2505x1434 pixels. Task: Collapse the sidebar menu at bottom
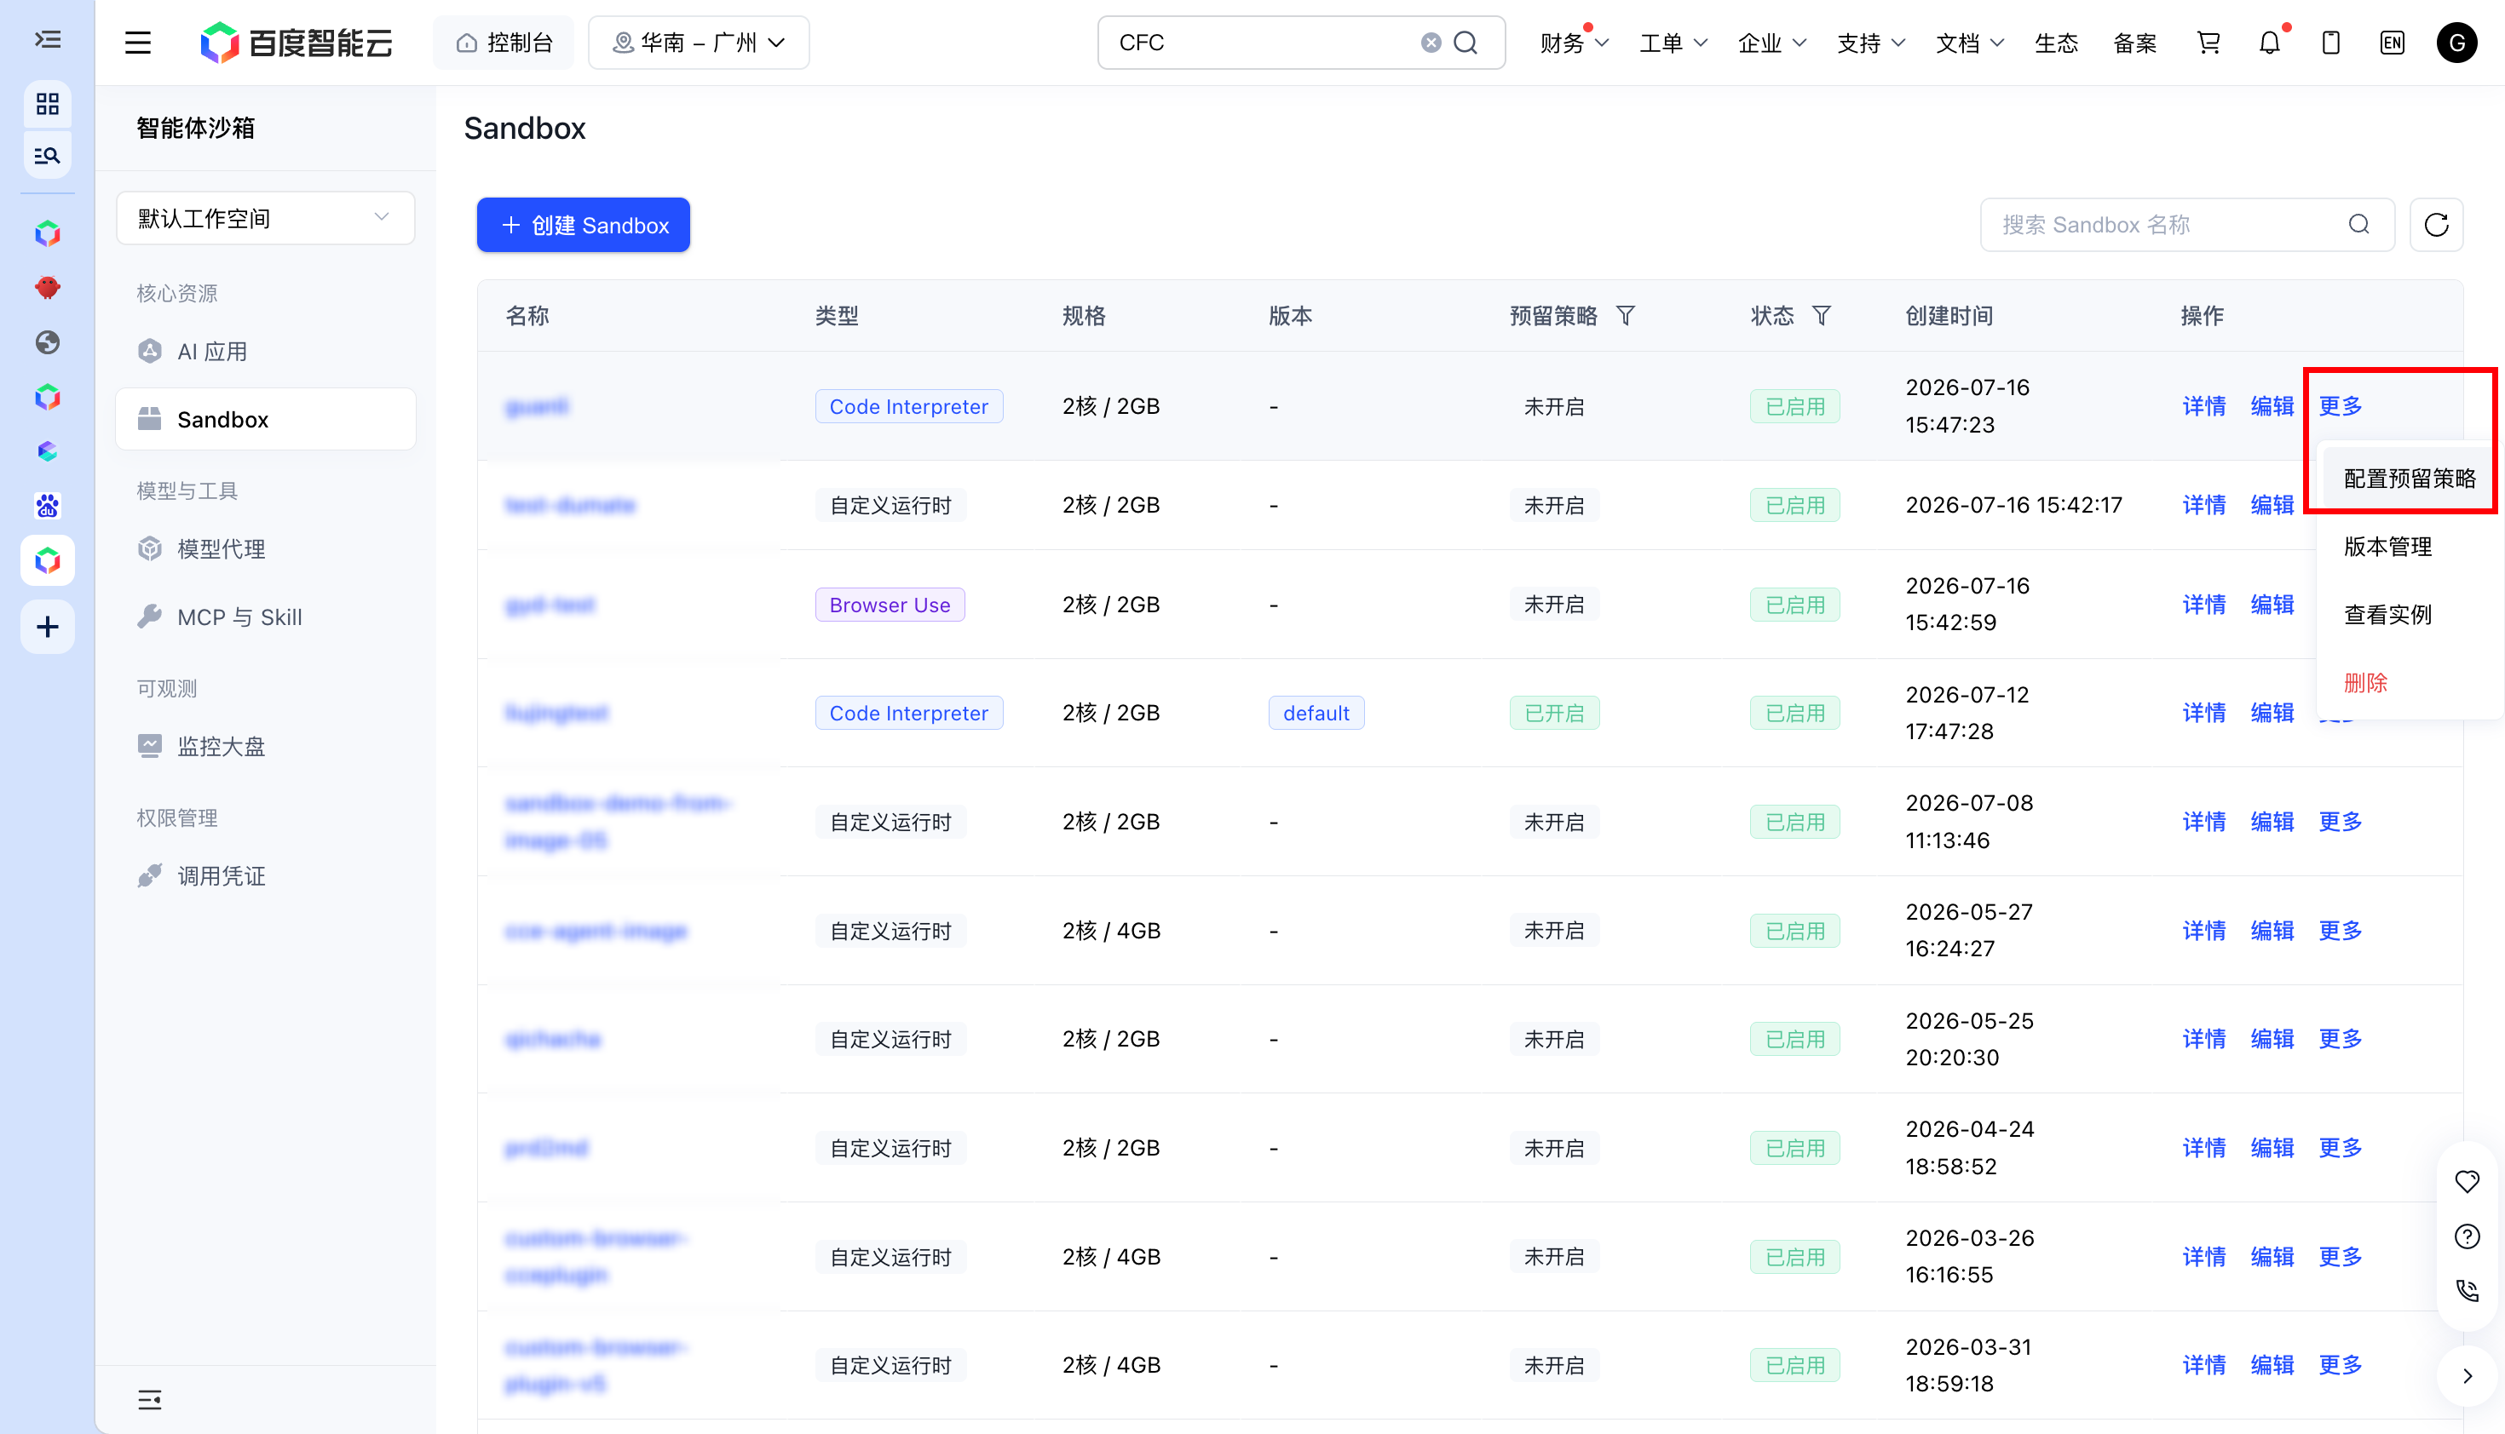point(150,1400)
